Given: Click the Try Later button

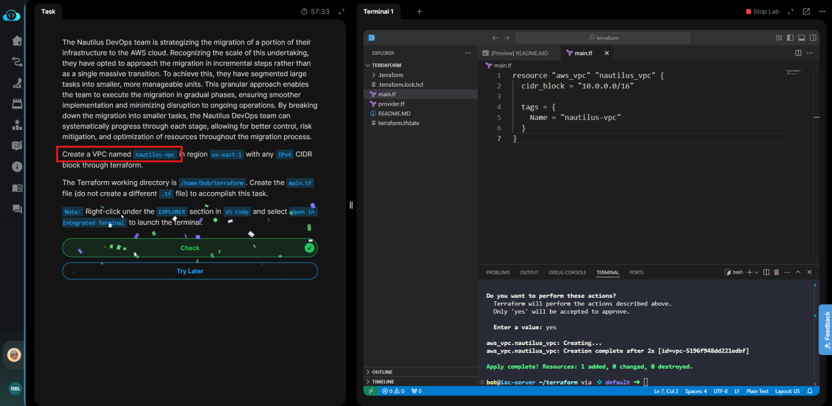Looking at the screenshot, I should [x=190, y=271].
